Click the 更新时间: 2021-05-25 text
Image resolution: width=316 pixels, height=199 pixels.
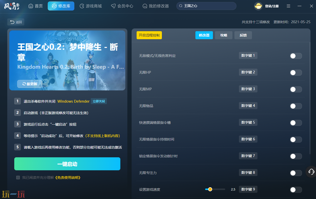(x=292, y=22)
